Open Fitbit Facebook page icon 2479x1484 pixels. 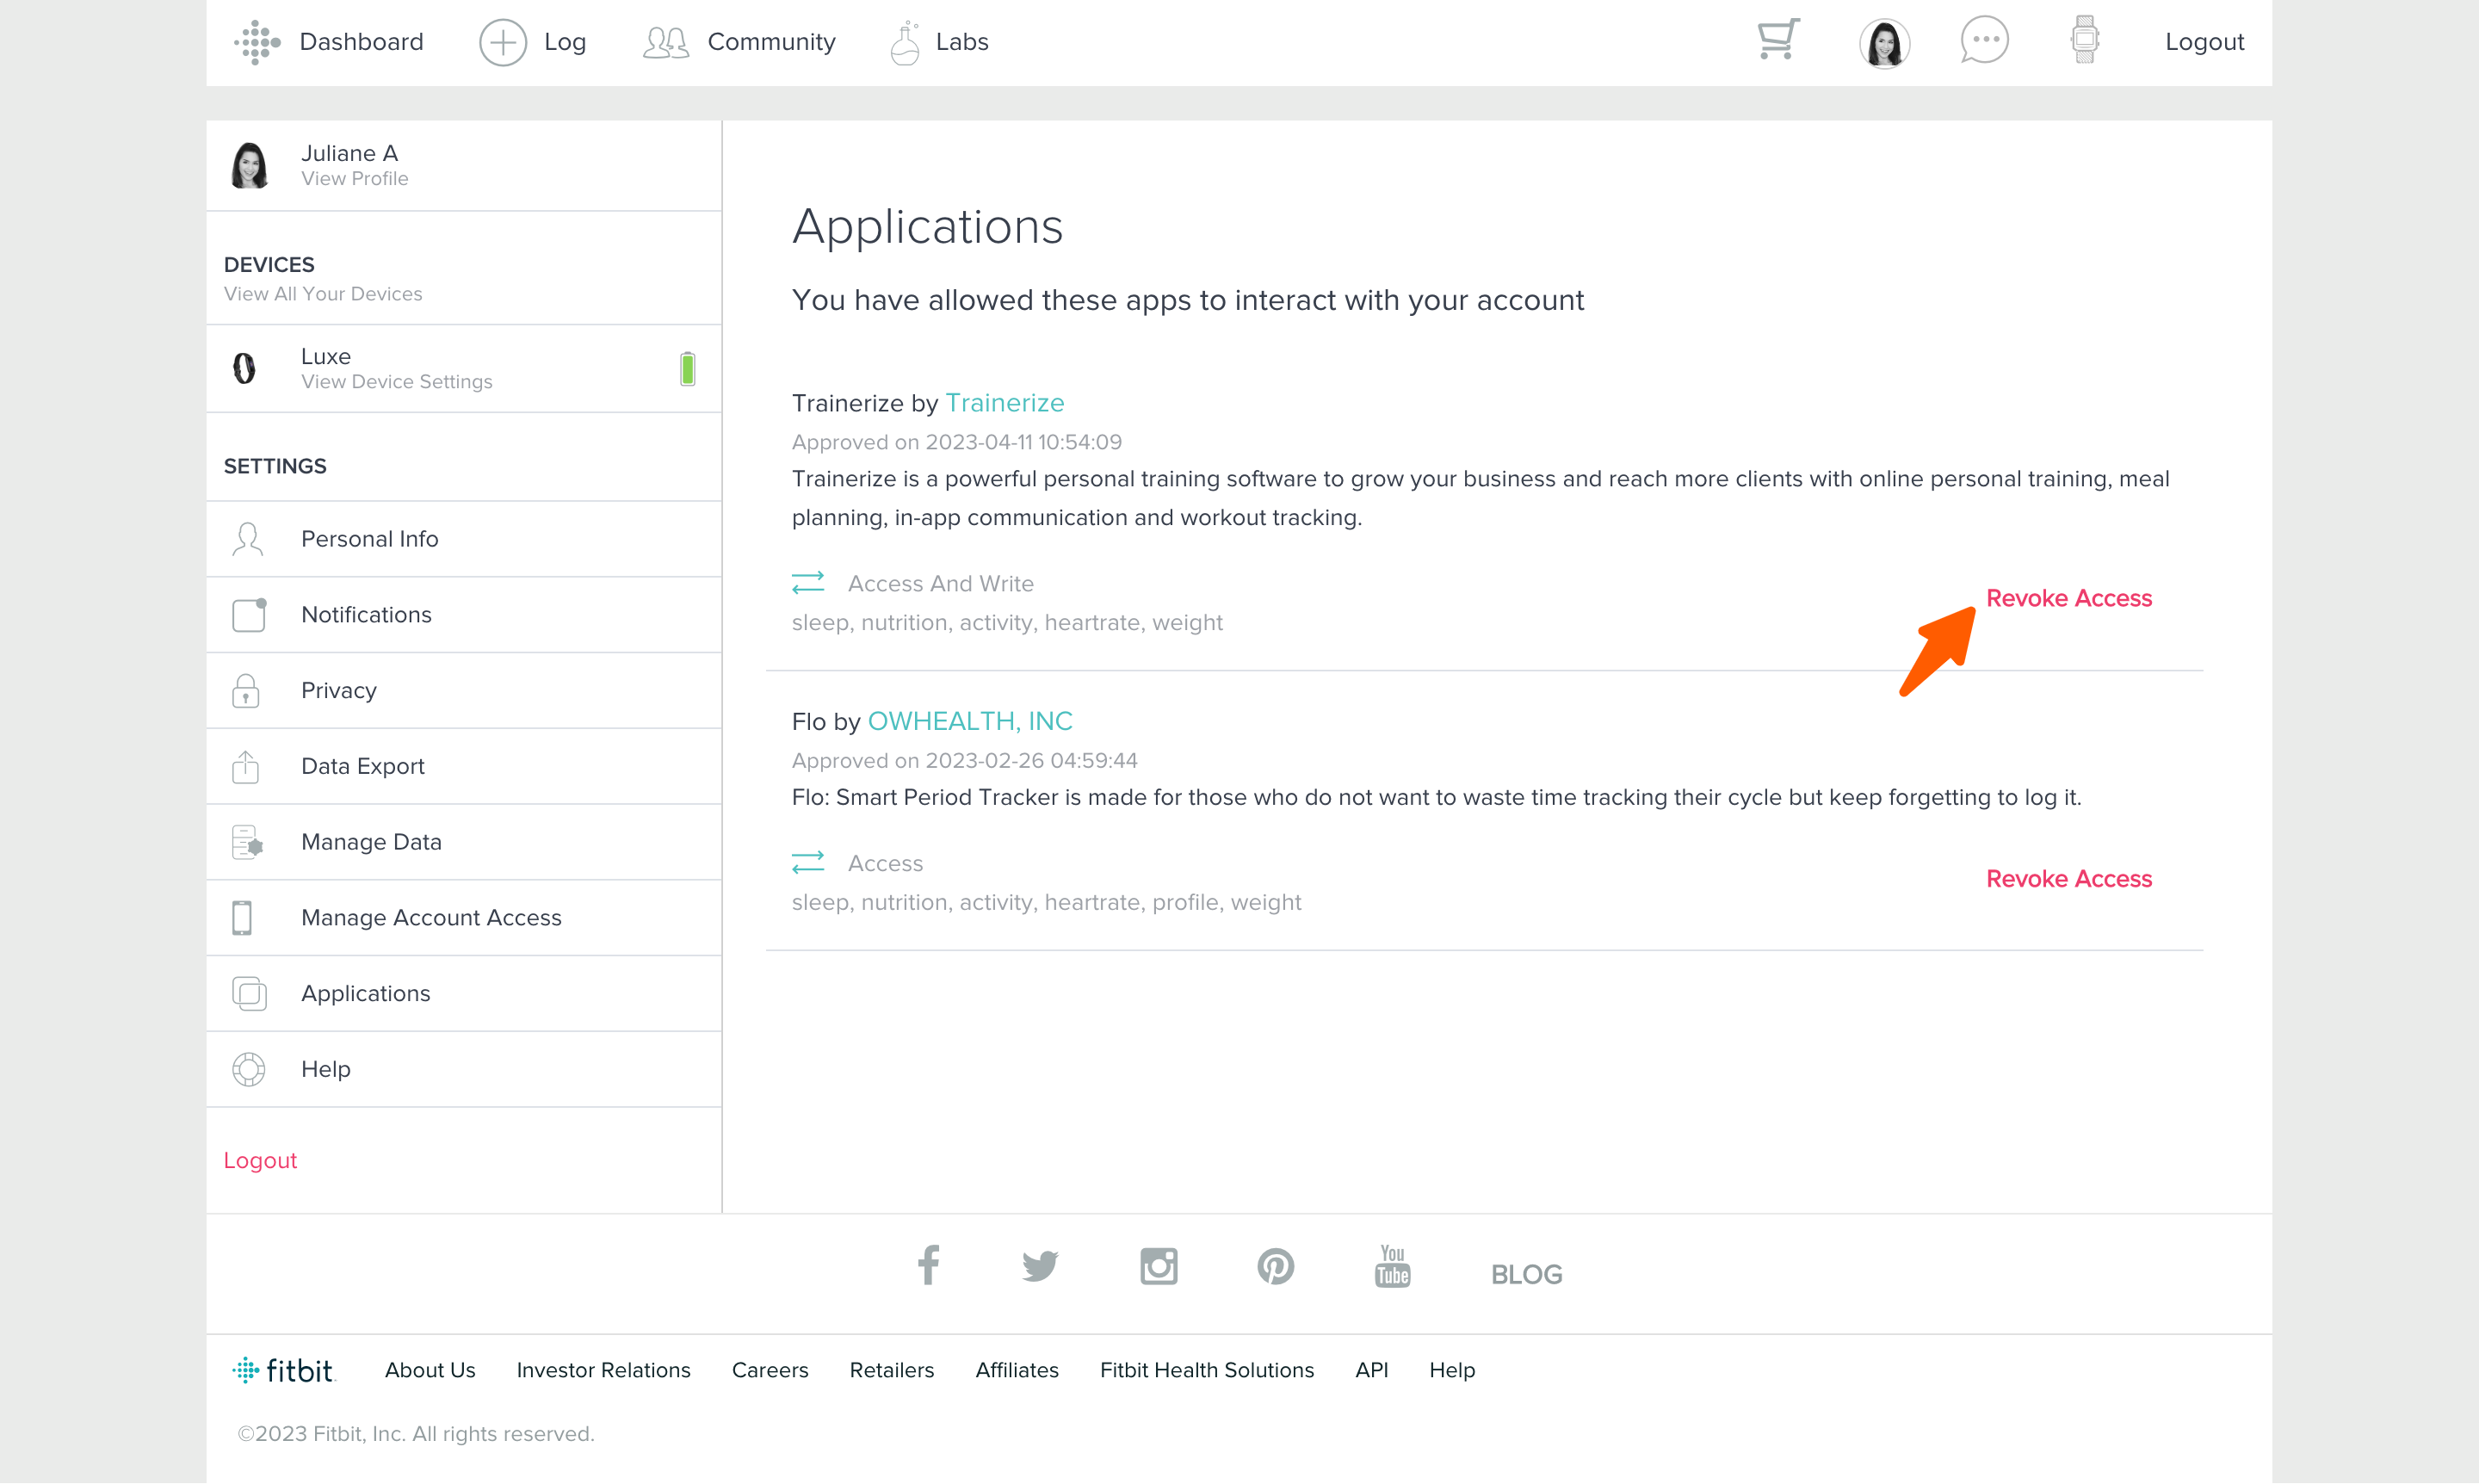tap(928, 1265)
